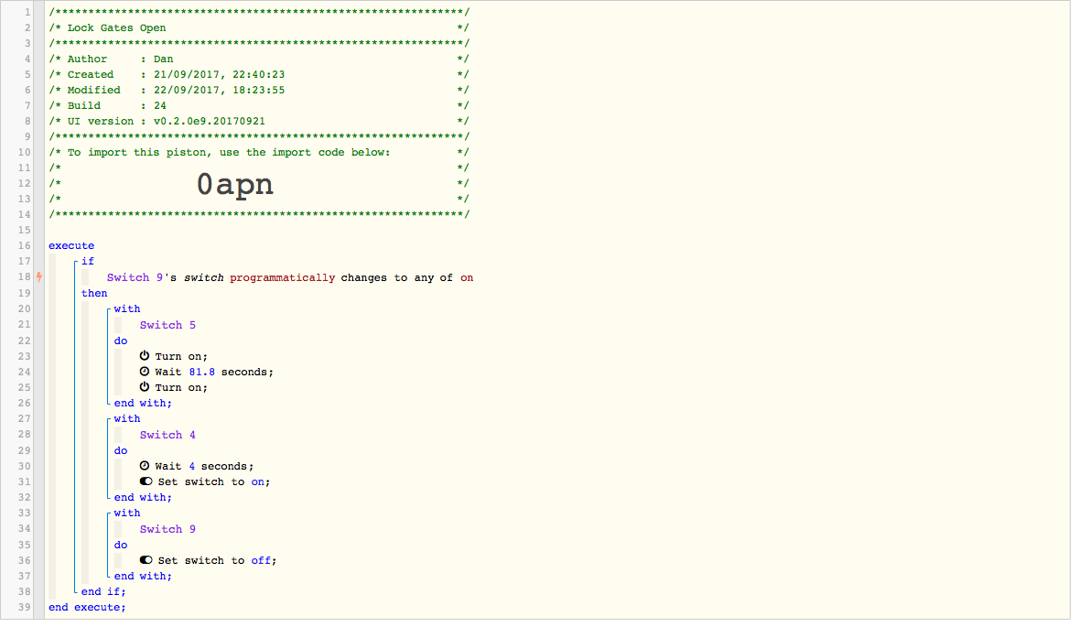Viewport: 1078px width, 627px height.
Task: Click the do keyword under Switch 4
Action: click(121, 451)
